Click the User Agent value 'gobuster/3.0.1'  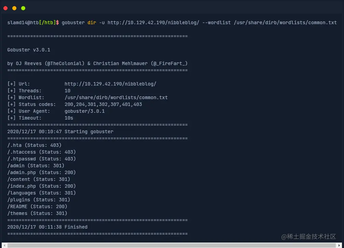[85, 111]
